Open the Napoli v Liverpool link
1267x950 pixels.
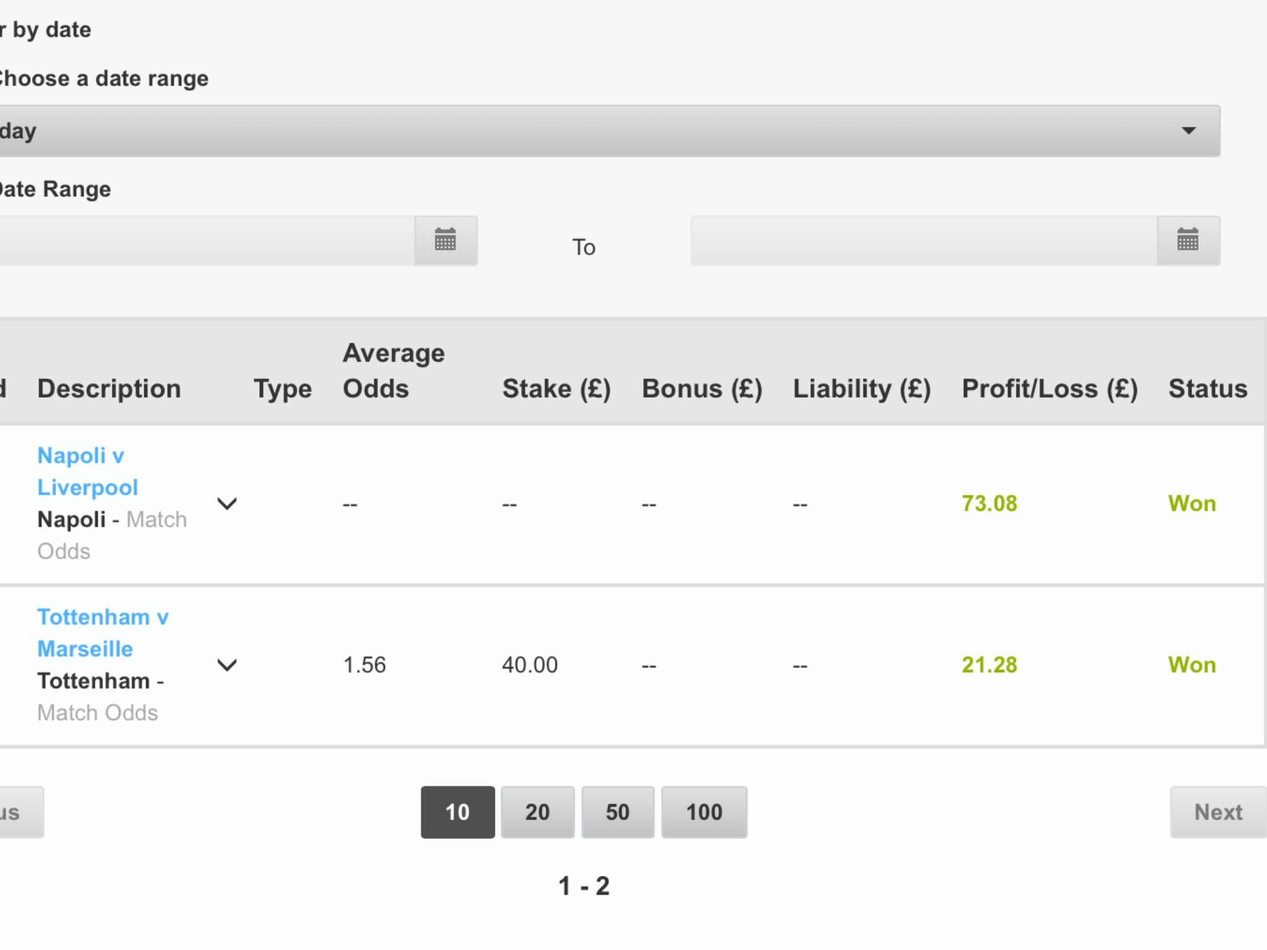87,471
